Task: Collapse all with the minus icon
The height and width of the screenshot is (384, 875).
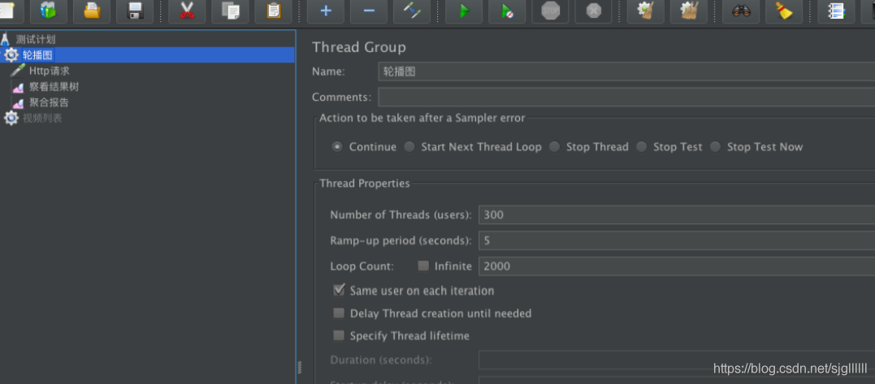Action: click(368, 11)
